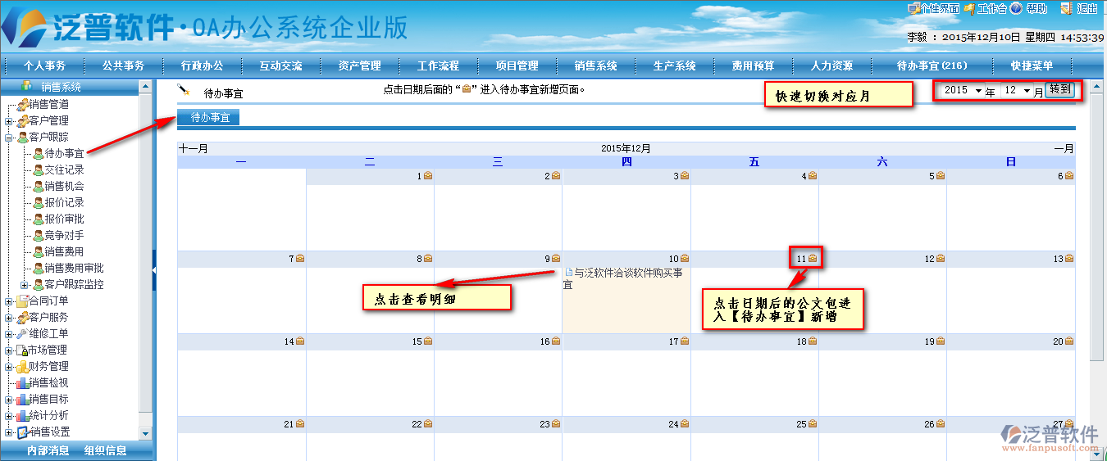
Task: Select 竞争对手 in the sidebar tree
Action: pyautogui.click(x=64, y=235)
